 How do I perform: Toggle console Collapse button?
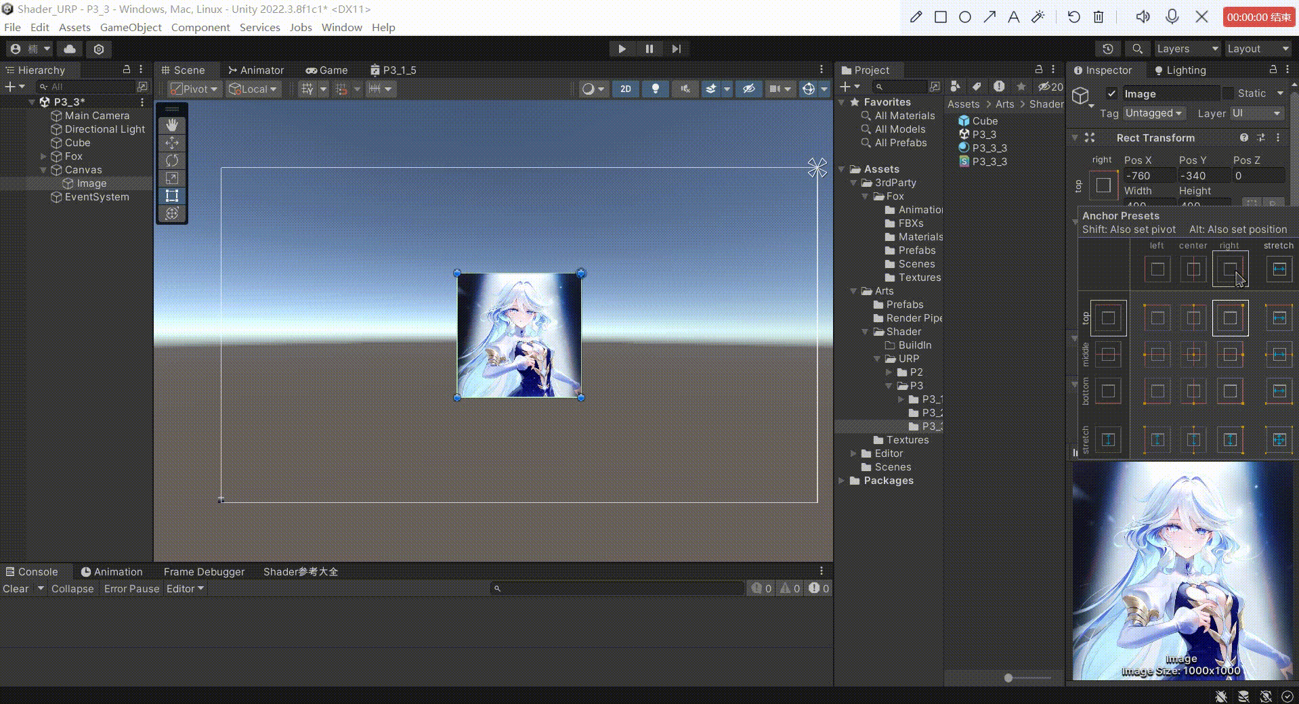point(72,588)
